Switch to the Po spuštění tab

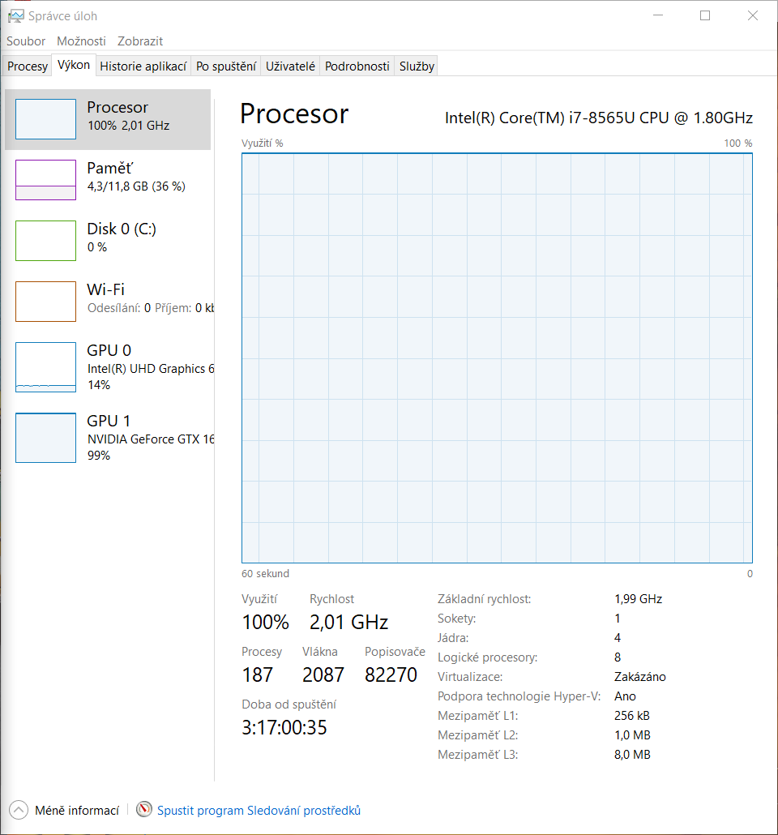(226, 66)
